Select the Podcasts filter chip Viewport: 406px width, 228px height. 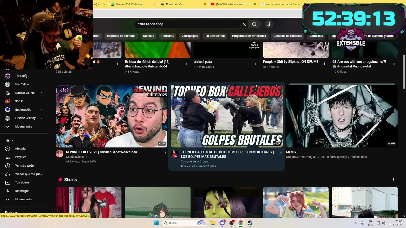(x=167, y=36)
